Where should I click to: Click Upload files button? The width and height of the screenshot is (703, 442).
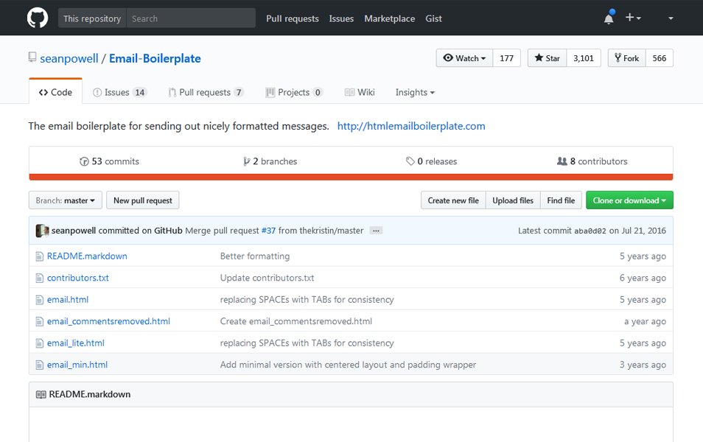513,200
